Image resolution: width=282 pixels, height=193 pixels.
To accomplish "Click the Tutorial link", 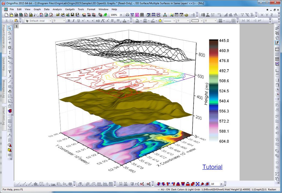I will (212, 167).
